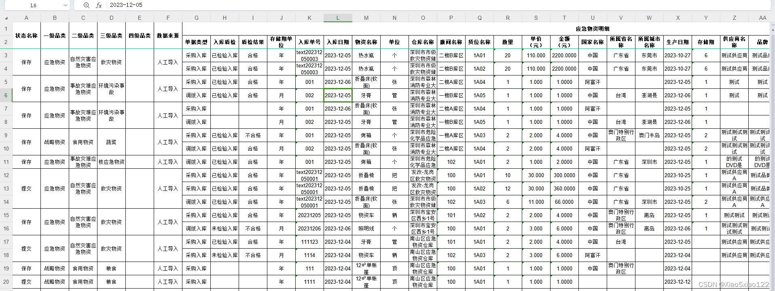Select column Z header
The image size is (775, 291).
tap(734, 18)
